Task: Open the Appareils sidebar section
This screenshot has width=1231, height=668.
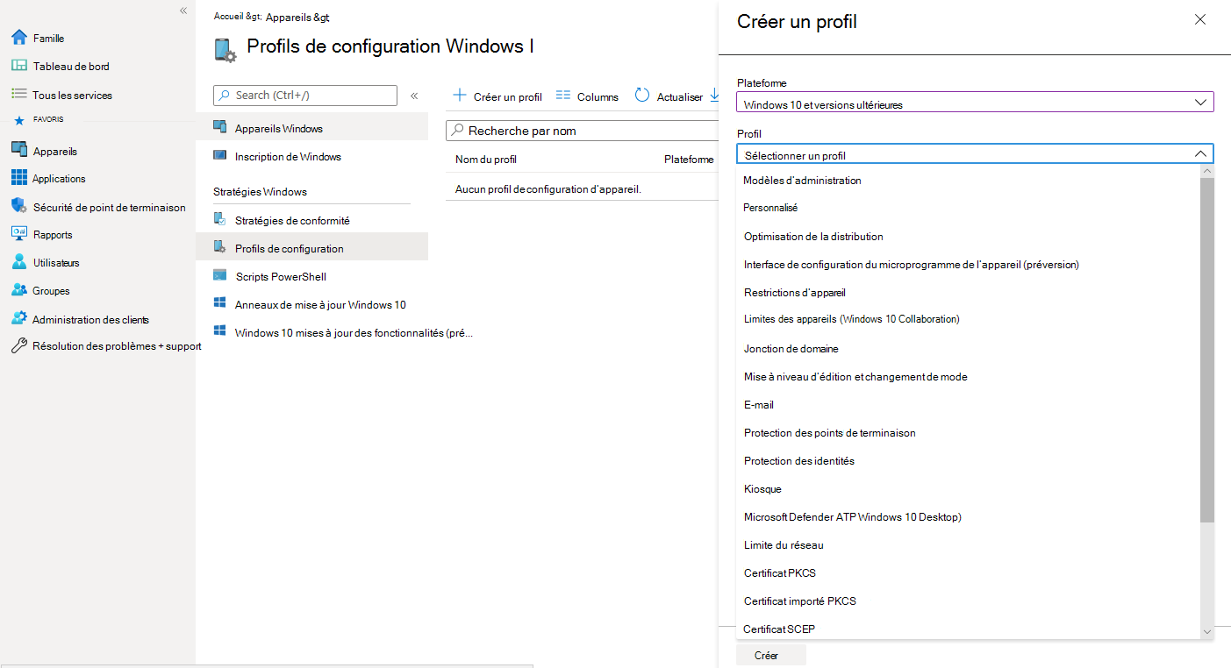Action: (55, 150)
